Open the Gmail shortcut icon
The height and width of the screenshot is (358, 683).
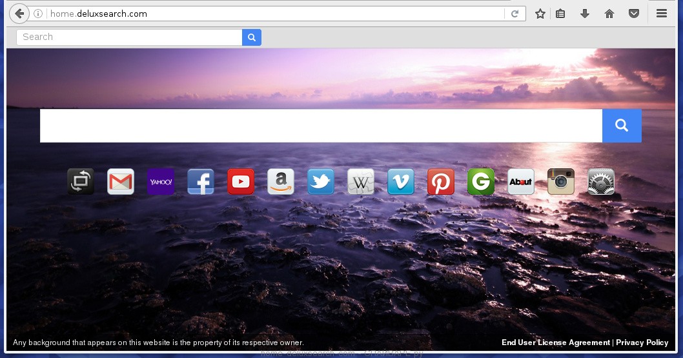[121, 181]
